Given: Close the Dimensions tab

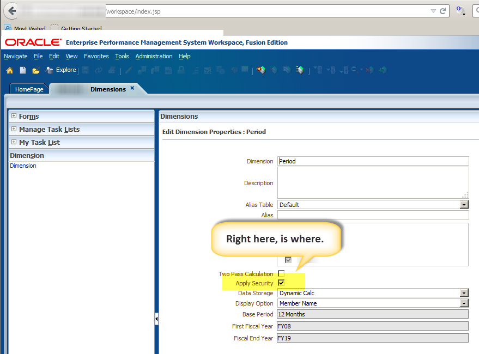Looking at the screenshot, I should pos(132,88).
